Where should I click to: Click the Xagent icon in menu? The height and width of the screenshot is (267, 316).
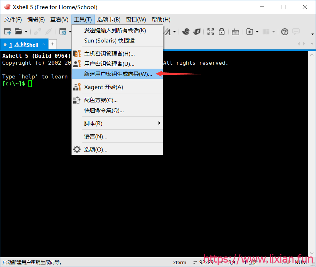(x=77, y=87)
